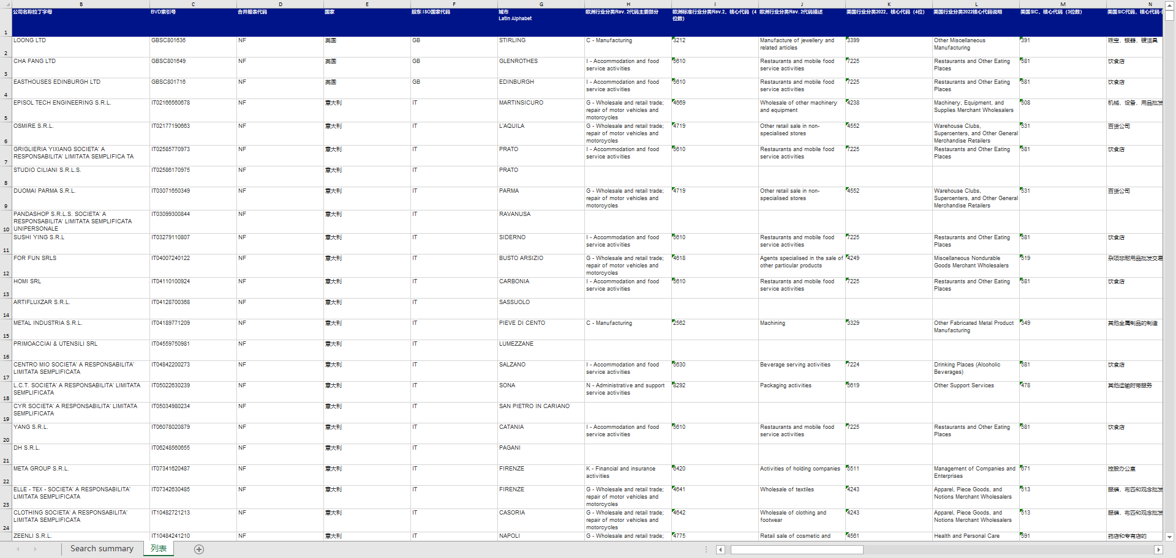1176x558 pixels.
Task: Click the cell 'EPISOL TECH ENGINEERING S.R.L.'
Action: (x=81, y=111)
